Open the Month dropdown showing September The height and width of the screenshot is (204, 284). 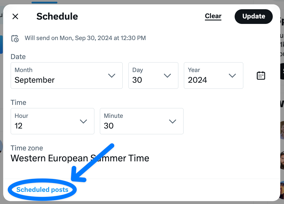pos(66,75)
